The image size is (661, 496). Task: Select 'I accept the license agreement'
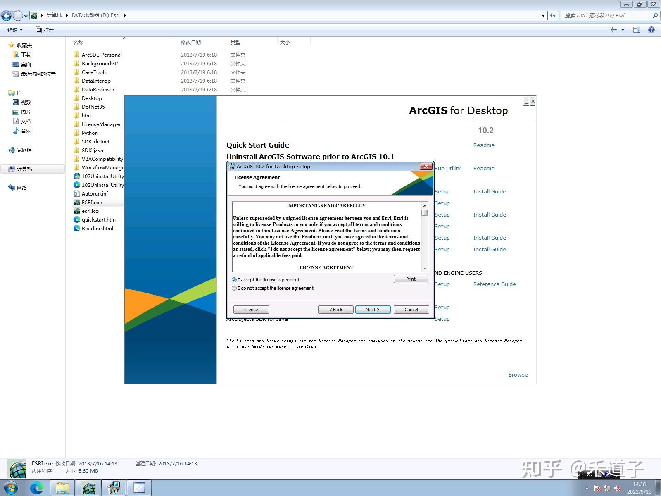234,280
